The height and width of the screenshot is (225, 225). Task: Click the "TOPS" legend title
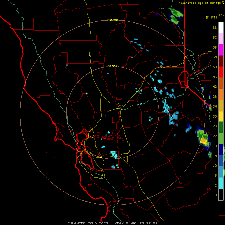pos(220,15)
